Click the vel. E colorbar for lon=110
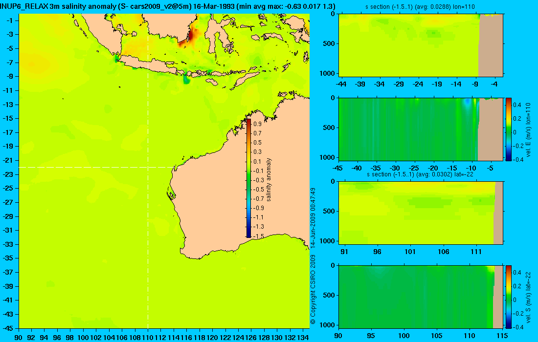The height and width of the screenshot is (342, 538). (x=509, y=129)
